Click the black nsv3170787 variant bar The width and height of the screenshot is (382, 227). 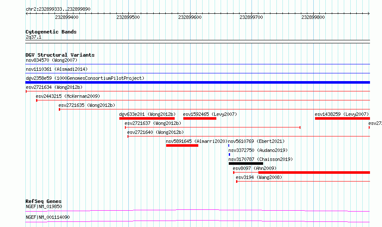[246, 163]
